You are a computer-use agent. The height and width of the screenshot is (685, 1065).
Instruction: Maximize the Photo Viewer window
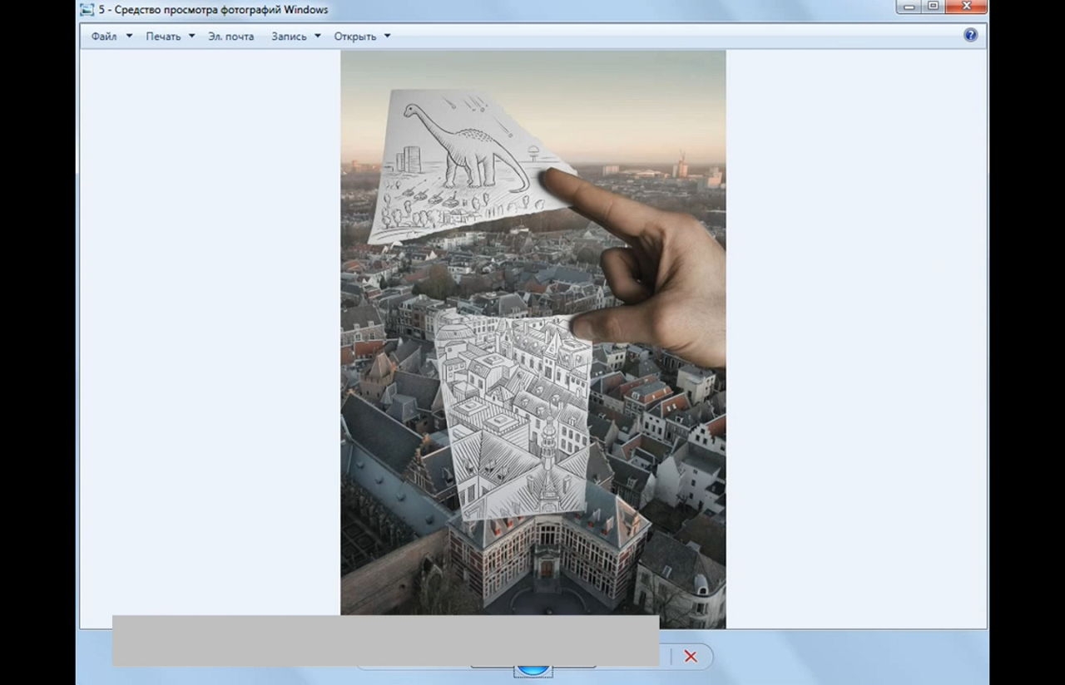coord(933,7)
